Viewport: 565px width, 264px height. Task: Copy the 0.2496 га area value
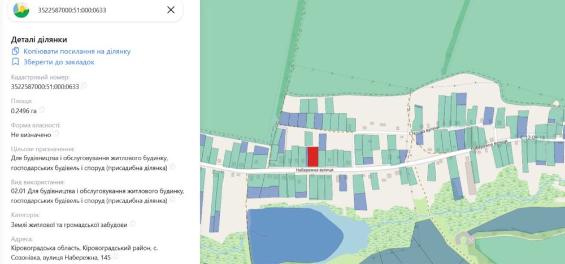tap(42, 110)
